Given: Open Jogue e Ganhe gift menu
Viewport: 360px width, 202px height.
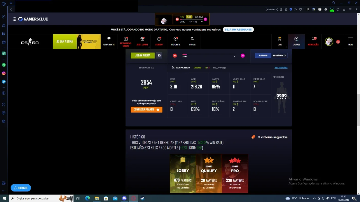Looking at the screenshot, I should tap(142, 42).
